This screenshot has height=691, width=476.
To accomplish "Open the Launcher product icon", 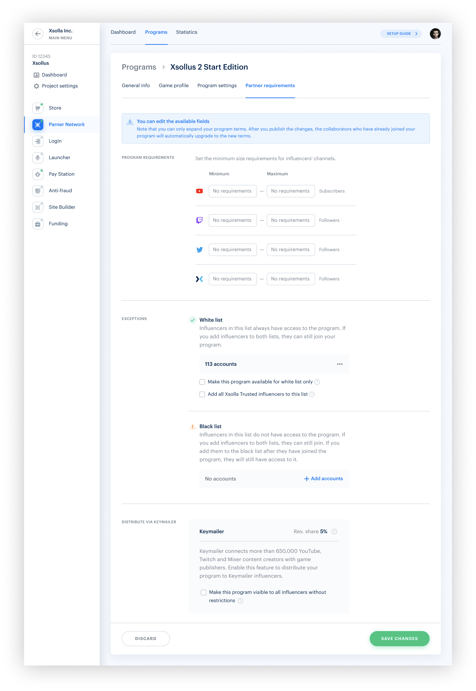I will [x=38, y=157].
